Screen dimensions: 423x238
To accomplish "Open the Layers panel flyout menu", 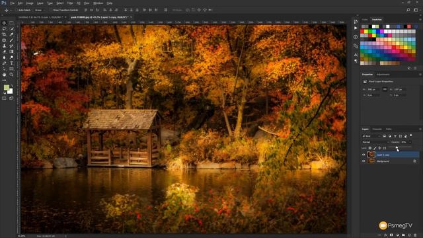I will click(420, 129).
